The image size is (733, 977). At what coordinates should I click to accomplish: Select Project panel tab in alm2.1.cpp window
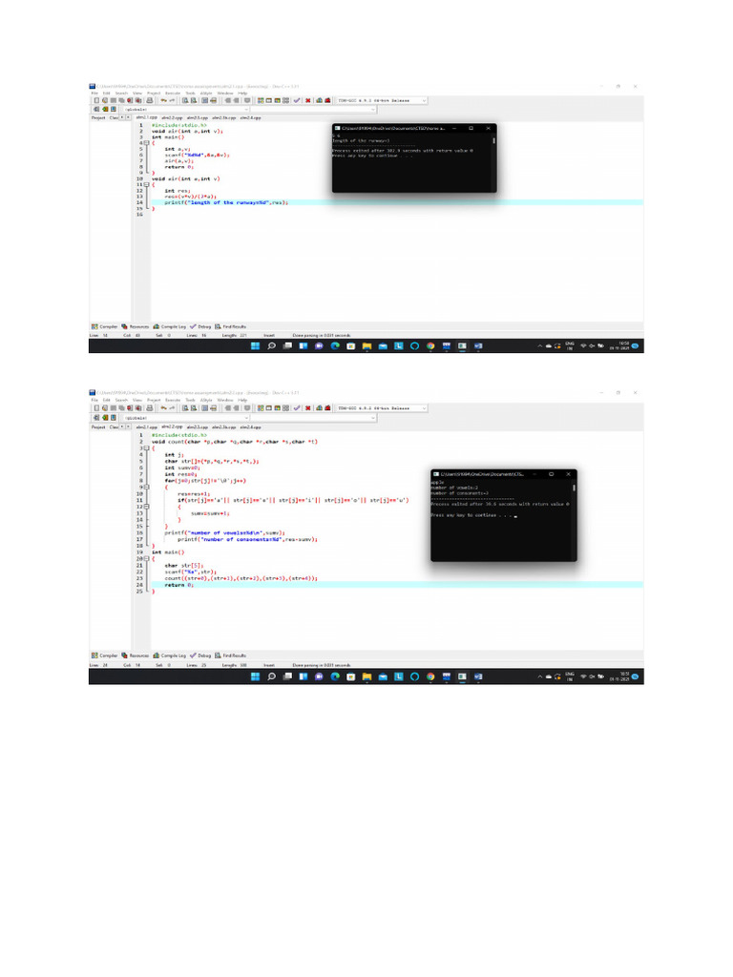pyautogui.click(x=98, y=117)
